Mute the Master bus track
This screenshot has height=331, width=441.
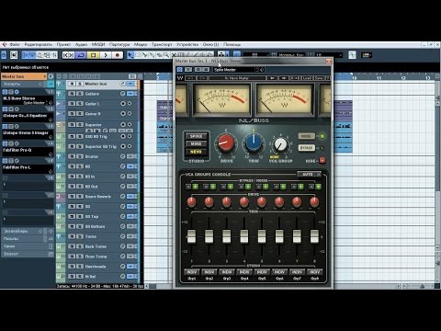click(72, 84)
